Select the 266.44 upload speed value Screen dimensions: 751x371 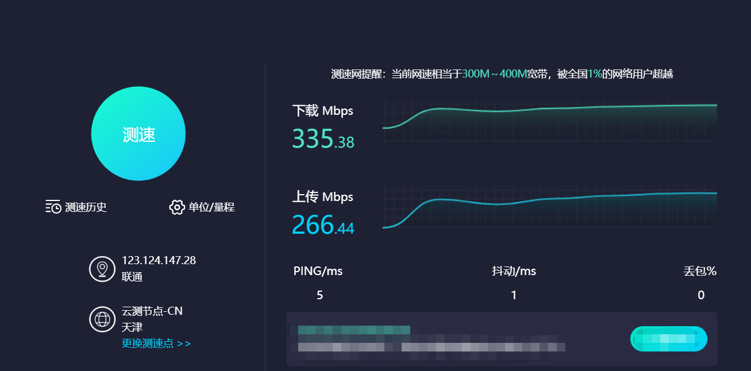(323, 225)
